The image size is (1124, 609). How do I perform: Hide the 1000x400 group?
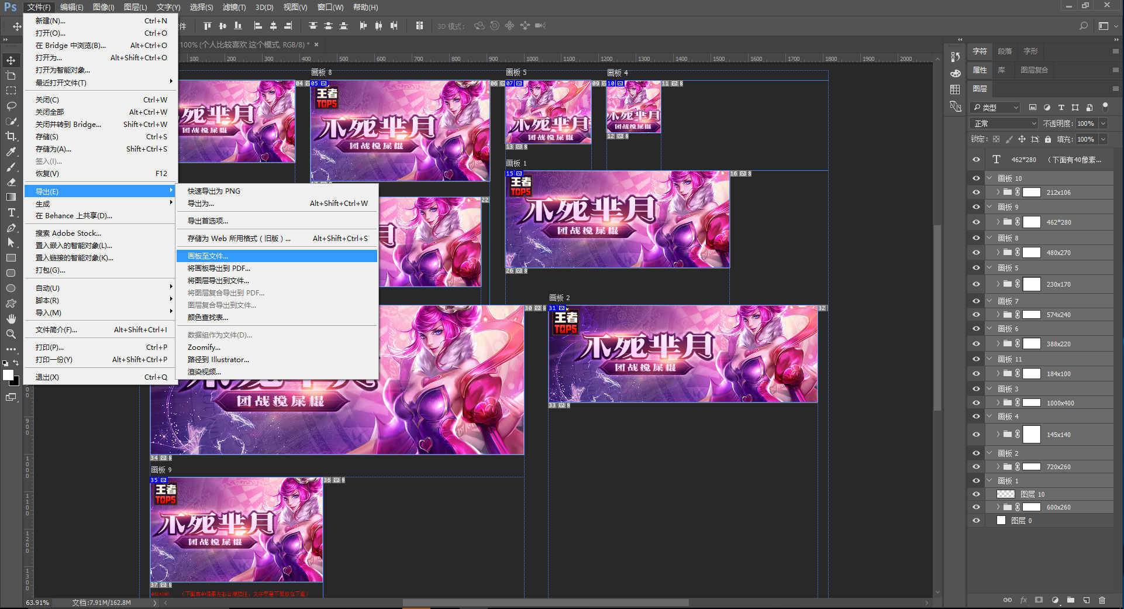(976, 403)
